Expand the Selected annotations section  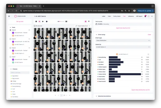tap(96, 96)
